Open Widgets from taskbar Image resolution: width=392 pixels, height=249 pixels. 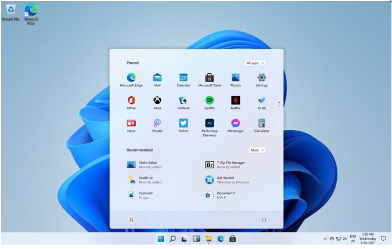[x=197, y=239]
